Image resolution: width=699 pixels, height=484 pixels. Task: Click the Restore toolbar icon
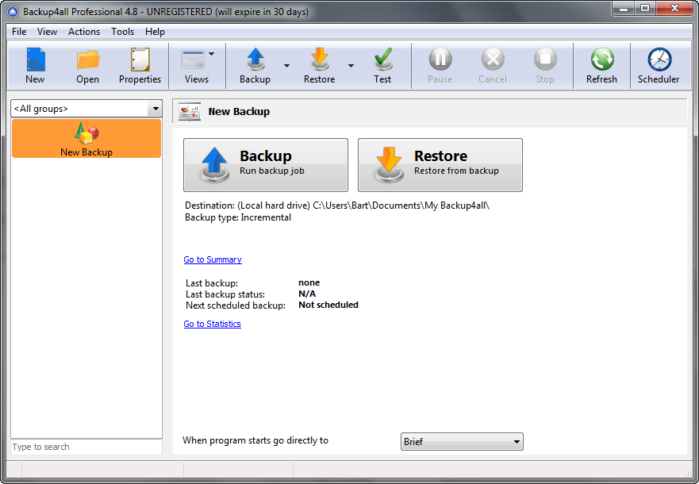(320, 66)
